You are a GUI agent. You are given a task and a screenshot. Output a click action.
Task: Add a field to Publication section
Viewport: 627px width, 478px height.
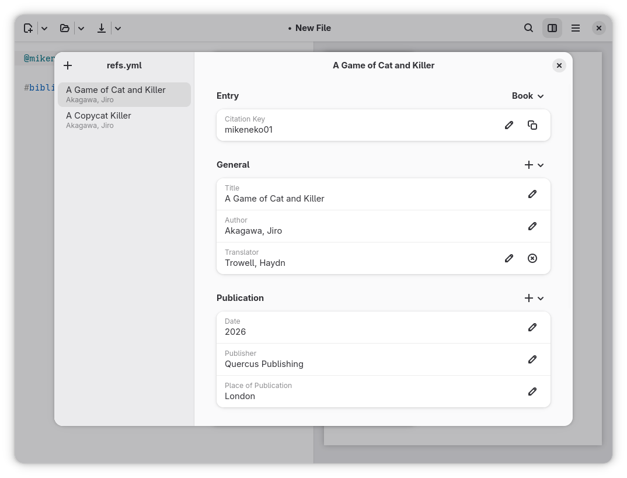click(x=534, y=298)
